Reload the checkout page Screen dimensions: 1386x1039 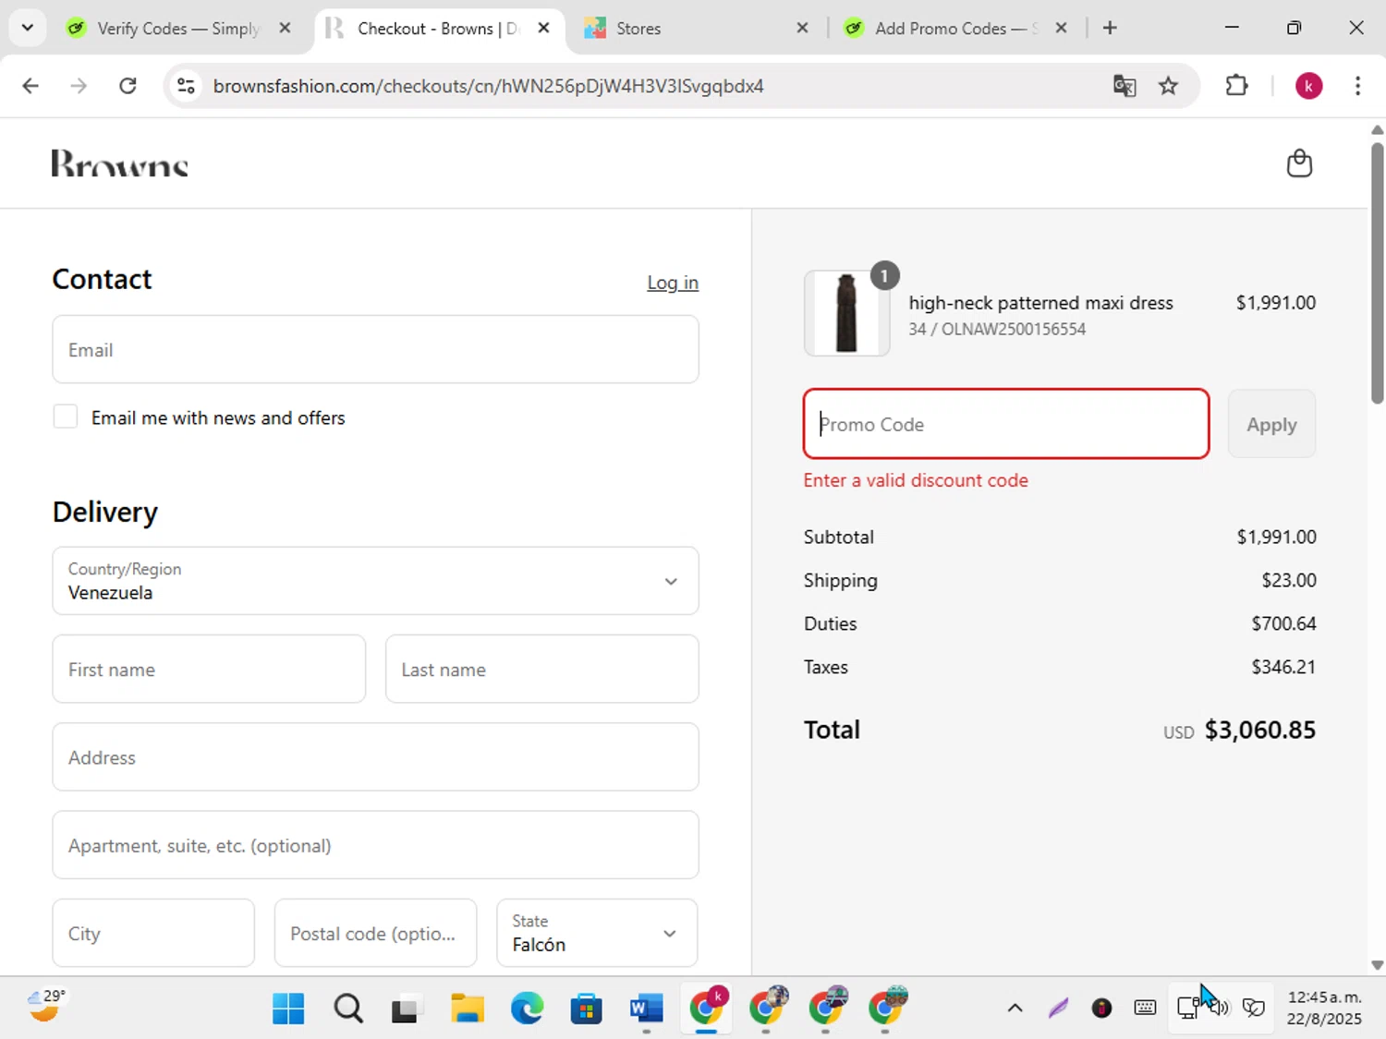point(128,86)
